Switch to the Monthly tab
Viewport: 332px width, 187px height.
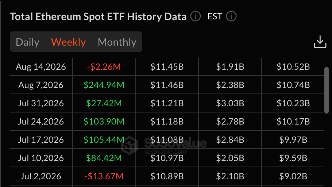click(x=117, y=42)
